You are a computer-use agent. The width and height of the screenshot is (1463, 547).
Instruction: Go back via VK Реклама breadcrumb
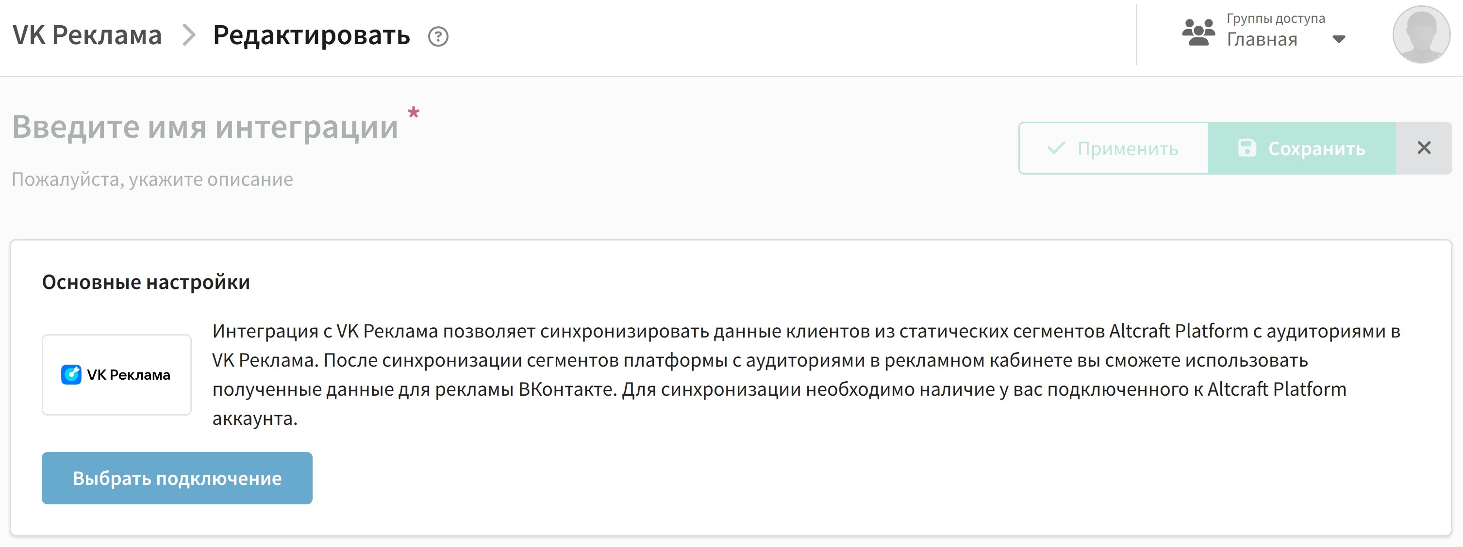pyautogui.click(x=87, y=35)
